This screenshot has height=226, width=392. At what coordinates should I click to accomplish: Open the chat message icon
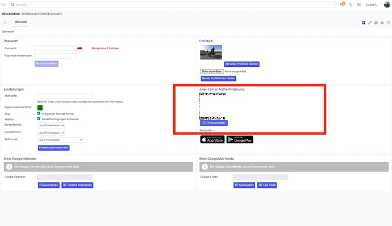pyautogui.click(x=359, y=5)
